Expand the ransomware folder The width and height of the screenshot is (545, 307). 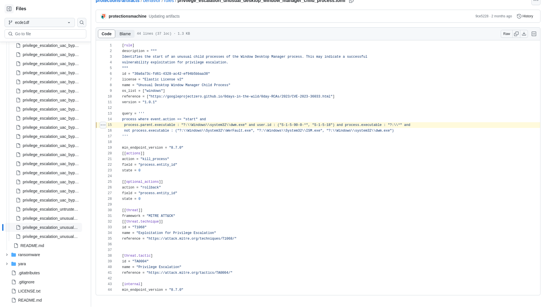click(x=6, y=254)
